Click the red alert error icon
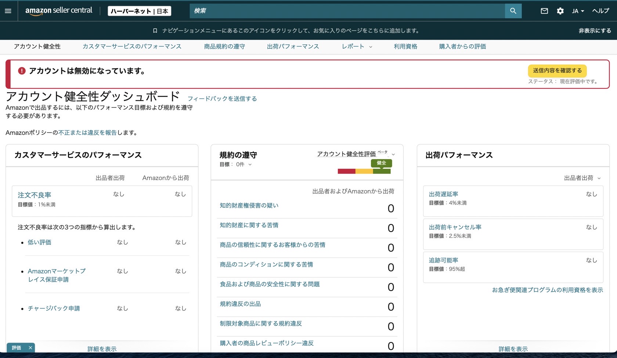 [22, 71]
